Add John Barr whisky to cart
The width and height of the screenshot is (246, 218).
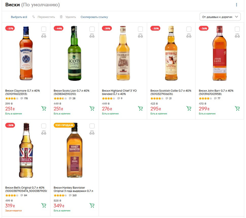(237, 108)
